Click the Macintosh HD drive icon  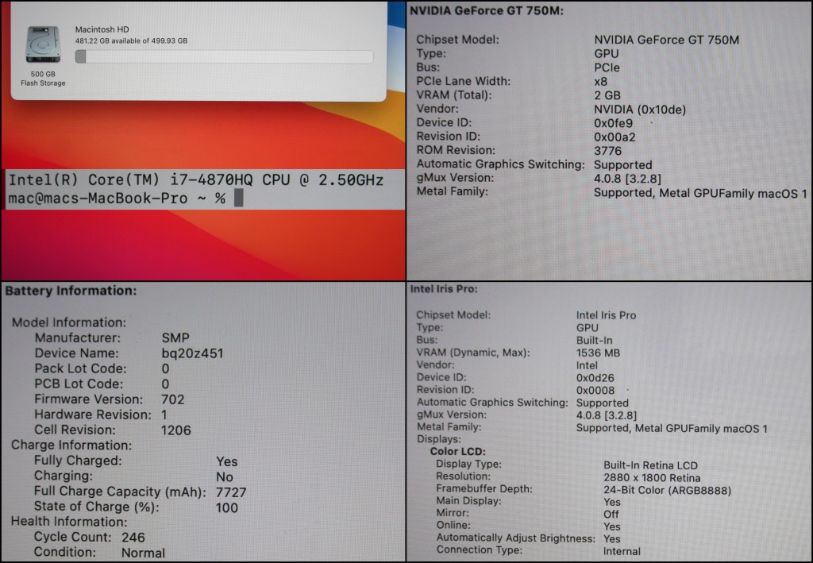coord(43,44)
